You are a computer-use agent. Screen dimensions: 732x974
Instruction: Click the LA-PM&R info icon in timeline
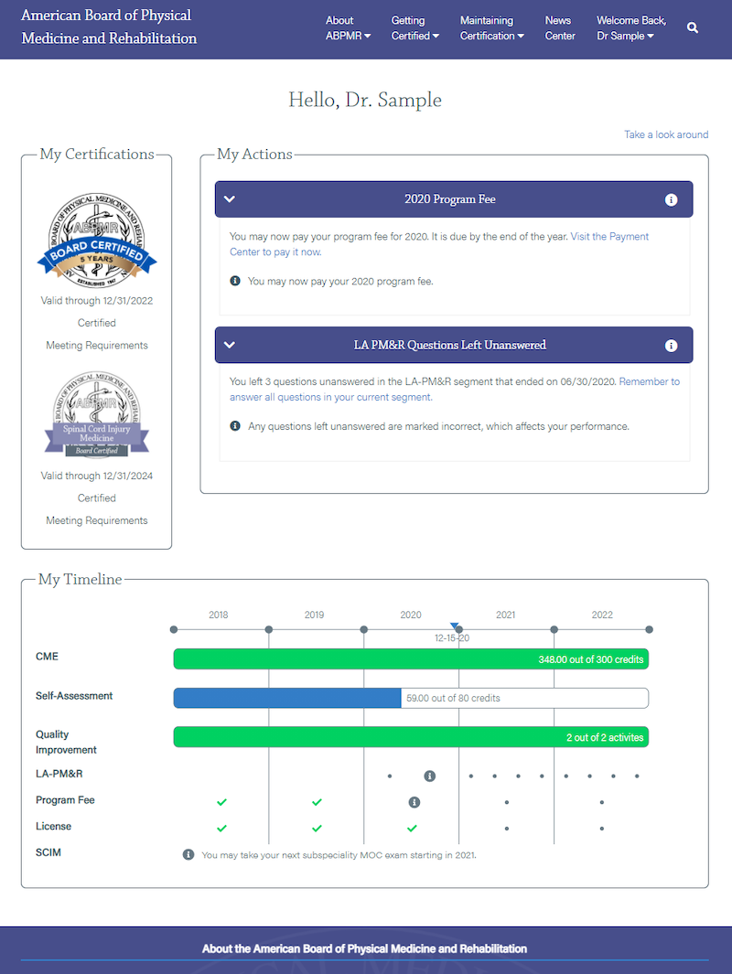(x=429, y=776)
